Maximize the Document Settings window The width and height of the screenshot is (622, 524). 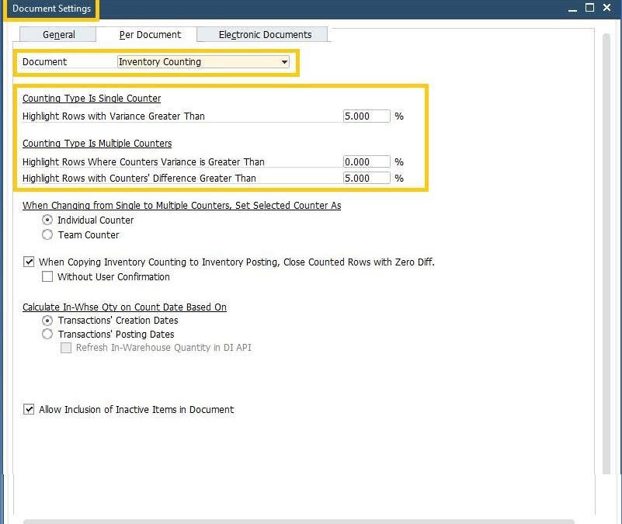(589, 9)
